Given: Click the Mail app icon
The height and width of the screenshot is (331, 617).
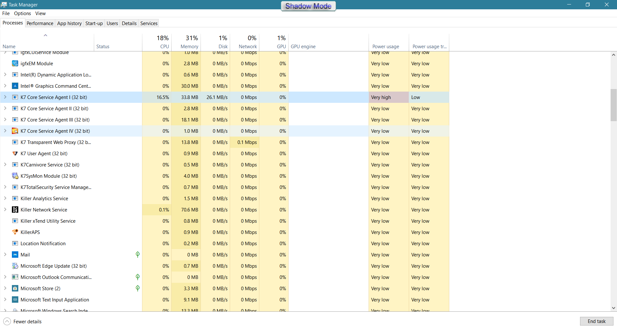Looking at the screenshot, I should [15, 255].
